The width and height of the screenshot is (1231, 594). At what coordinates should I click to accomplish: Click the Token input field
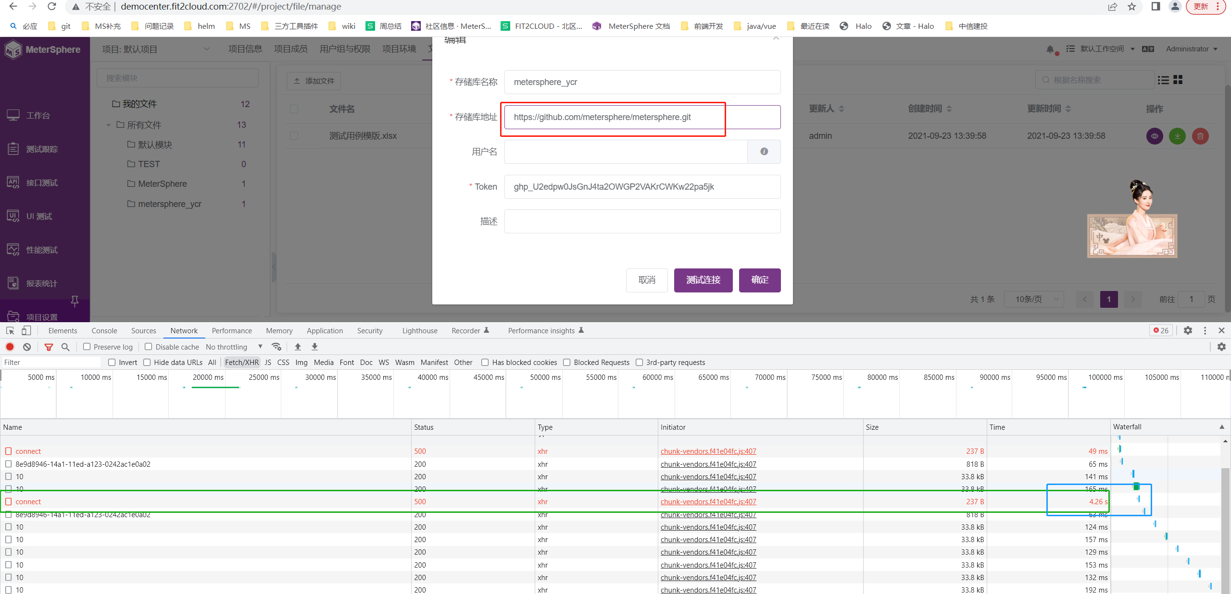coord(642,187)
